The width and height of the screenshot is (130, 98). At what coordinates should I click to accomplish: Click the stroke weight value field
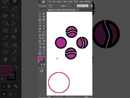(71, 6)
